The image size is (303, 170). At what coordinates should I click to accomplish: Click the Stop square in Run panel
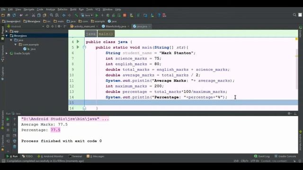(x=8, y=125)
